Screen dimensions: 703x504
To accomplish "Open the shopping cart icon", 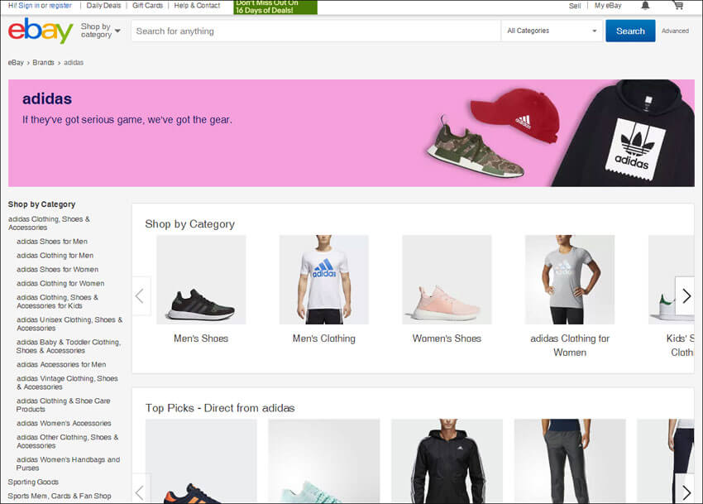I will pyautogui.click(x=678, y=6).
